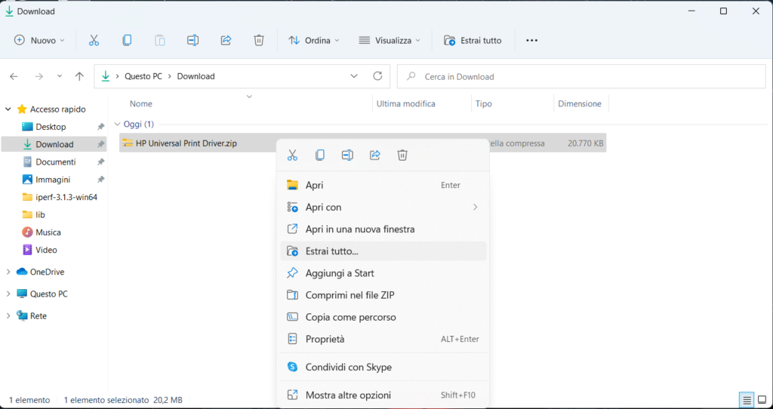Image resolution: width=773 pixels, height=409 pixels.
Task: Open the Ordina sort dropdown
Action: pyautogui.click(x=313, y=41)
